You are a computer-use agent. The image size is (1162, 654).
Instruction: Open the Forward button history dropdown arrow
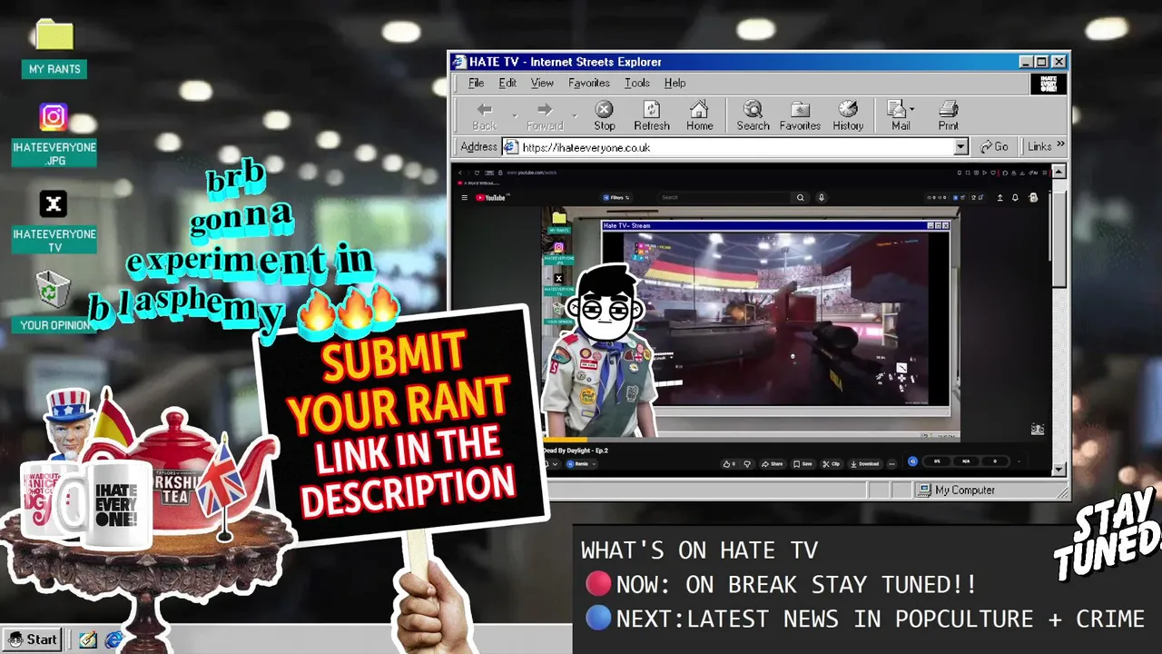pyautogui.click(x=575, y=116)
